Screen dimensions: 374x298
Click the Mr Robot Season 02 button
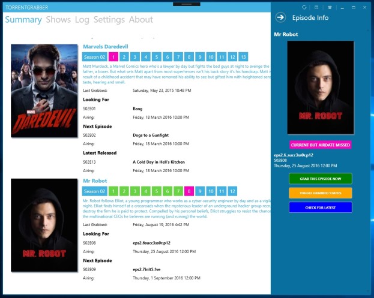point(94,191)
